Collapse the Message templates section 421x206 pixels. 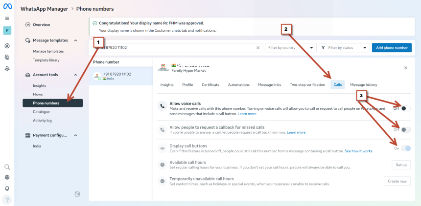point(76,41)
